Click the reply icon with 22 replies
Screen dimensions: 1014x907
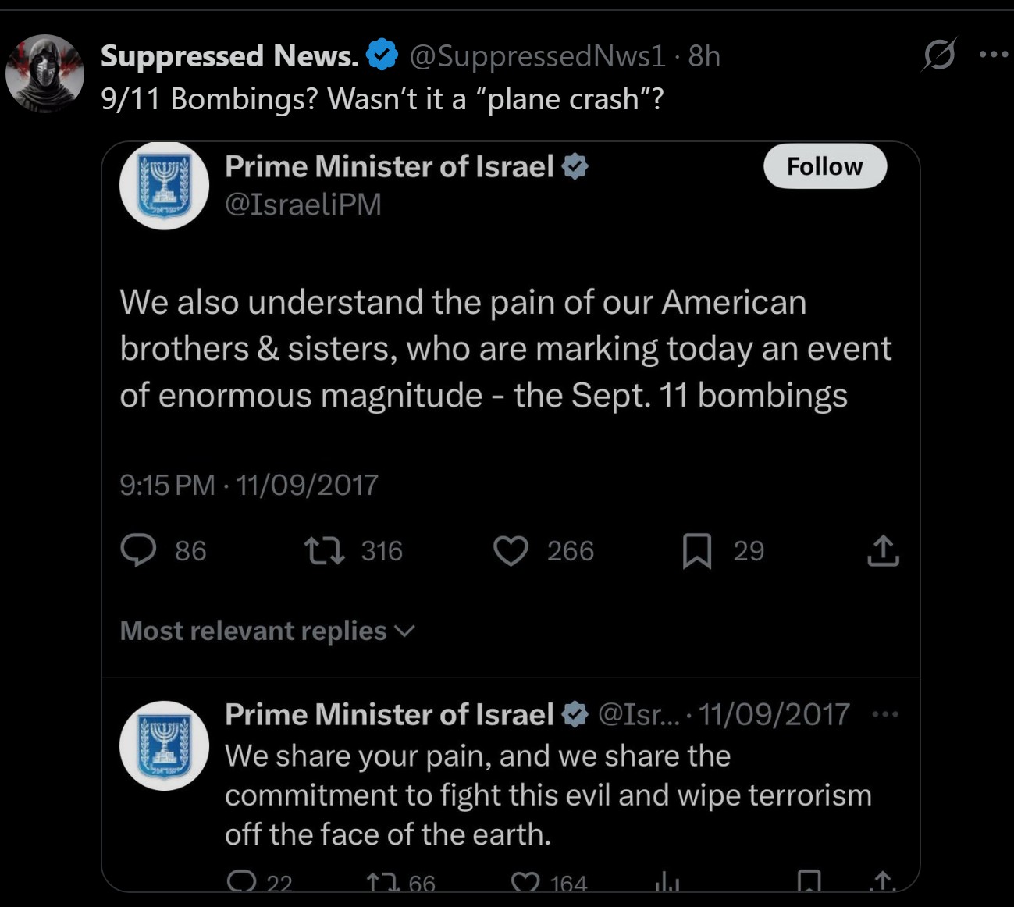point(242,882)
